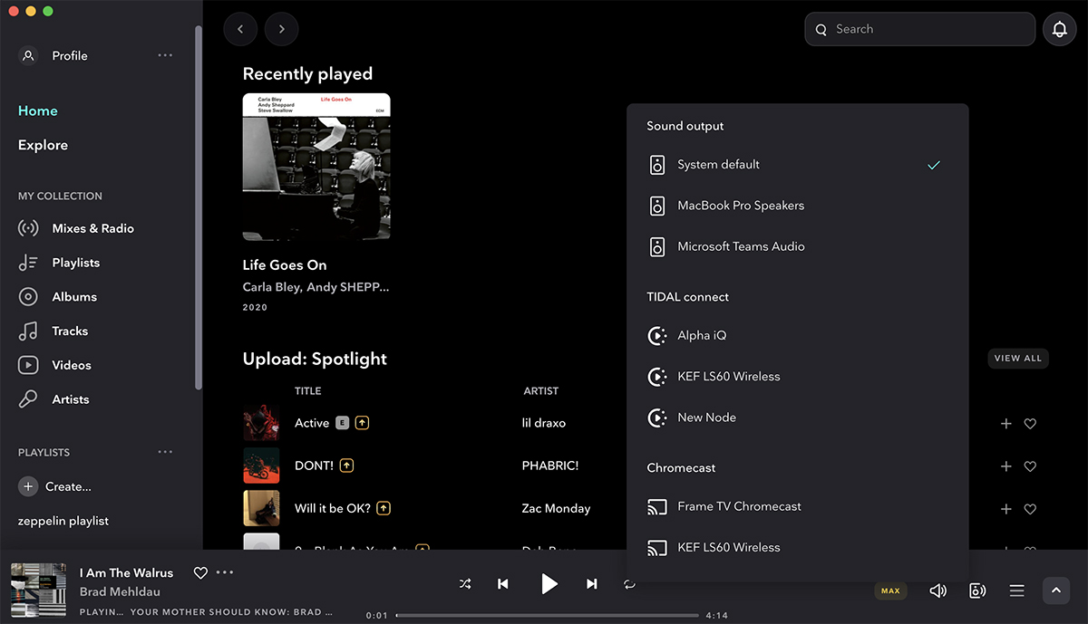
Task: Expand the now playing view with the chevron
Action: coord(1056,590)
